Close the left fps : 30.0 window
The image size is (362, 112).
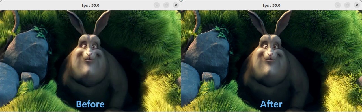[176, 5]
